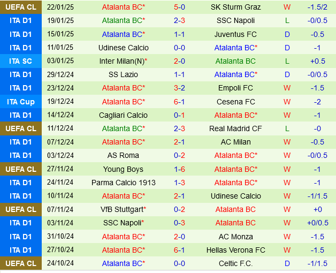Click the AC Monza team name

click(x=235, y=236)
